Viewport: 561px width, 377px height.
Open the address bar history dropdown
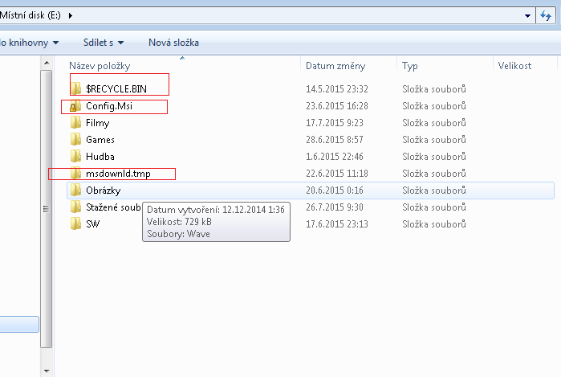point(527,15)
